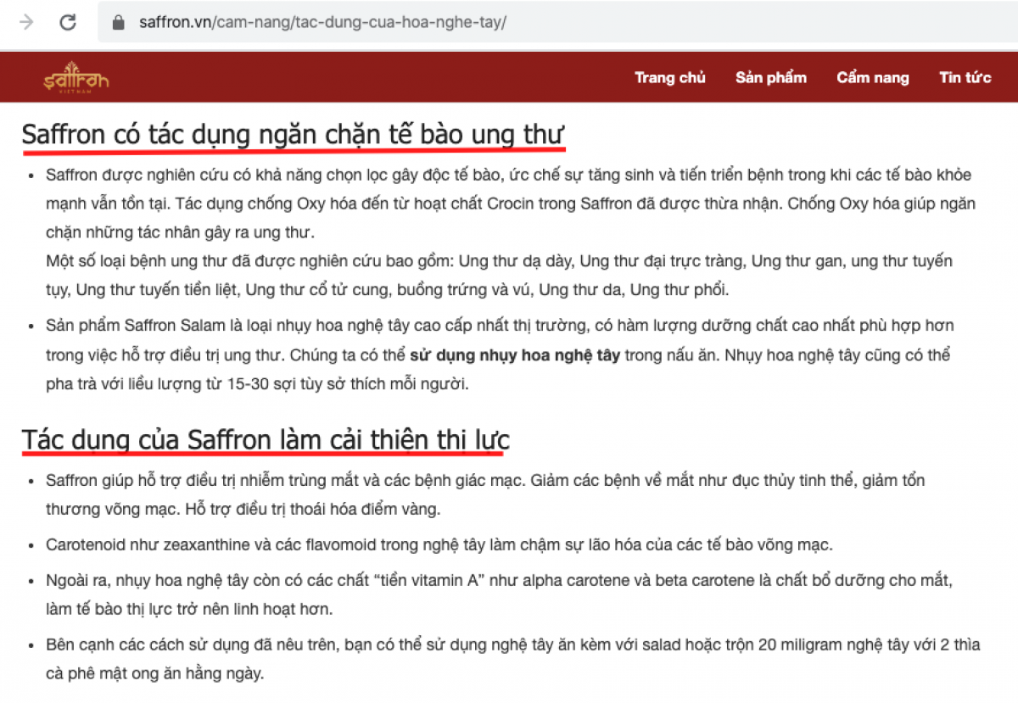Reload the current page
This screenshot has width=1018, height=703.
point(68,22)
